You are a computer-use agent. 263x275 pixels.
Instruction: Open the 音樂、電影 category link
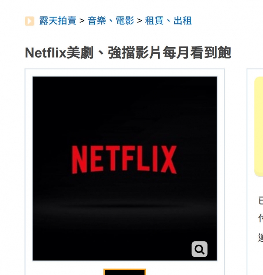[111, 21]
